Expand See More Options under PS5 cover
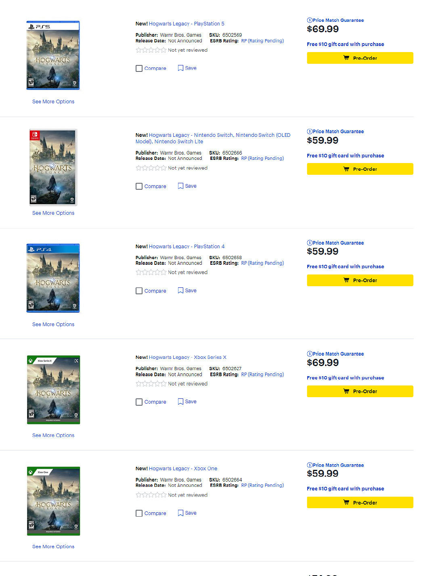 point(53,102)
